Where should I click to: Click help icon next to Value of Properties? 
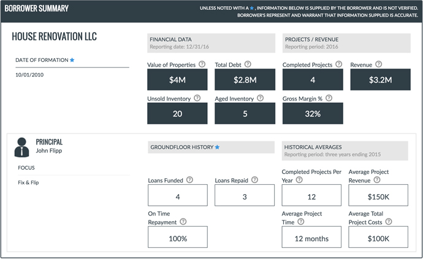[x=202, y=64]
